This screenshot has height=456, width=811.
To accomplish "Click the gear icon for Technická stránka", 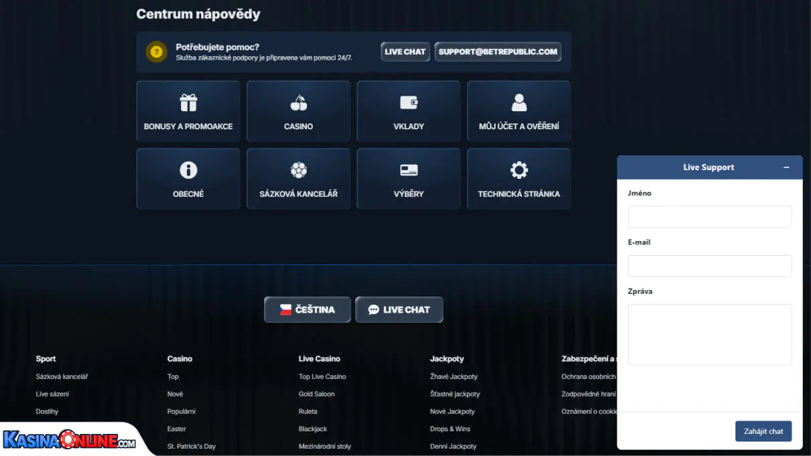I will pyautogui.click(x=519, y=170).
